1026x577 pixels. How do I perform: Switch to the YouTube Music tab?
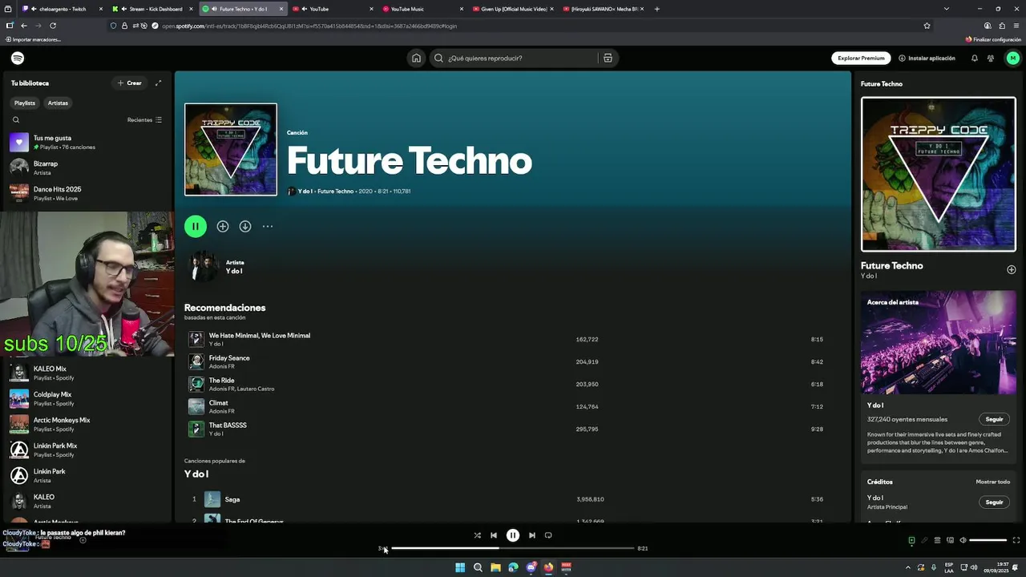[x=422, y=9]
